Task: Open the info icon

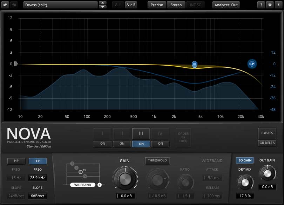Action: click(x=279, y=5)
